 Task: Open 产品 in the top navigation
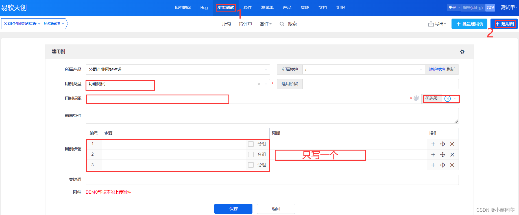(x=287, y=8)
